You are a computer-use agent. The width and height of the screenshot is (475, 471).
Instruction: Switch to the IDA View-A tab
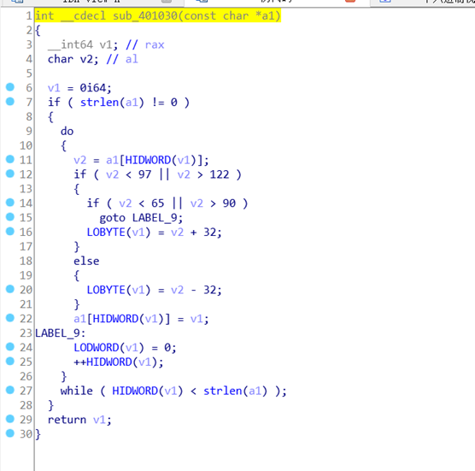point(91,1)
